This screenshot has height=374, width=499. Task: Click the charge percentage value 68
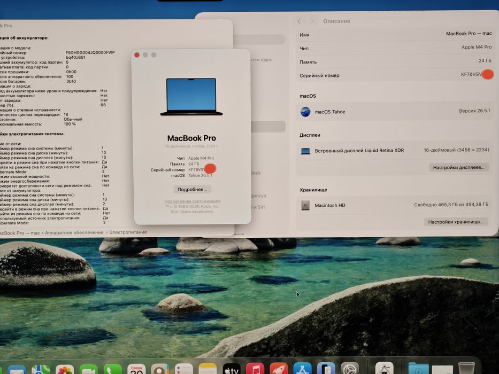coord(103,105)
